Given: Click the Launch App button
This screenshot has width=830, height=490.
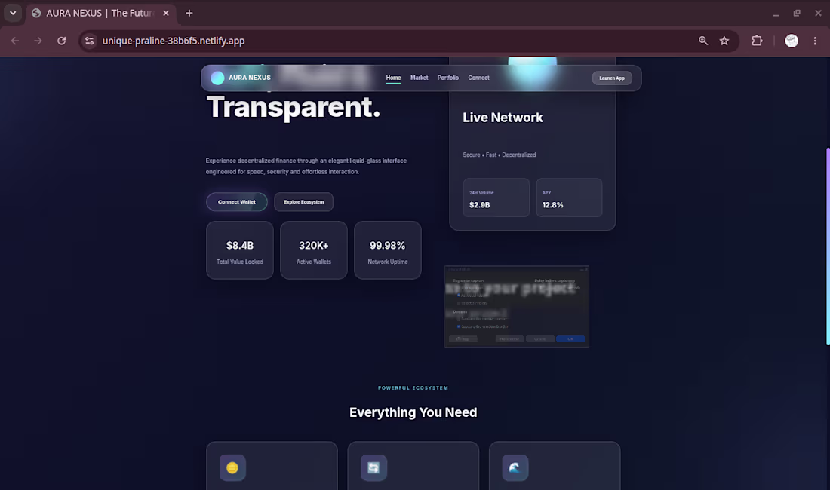Looking at the screenshot, I should (x=611, y=78).
